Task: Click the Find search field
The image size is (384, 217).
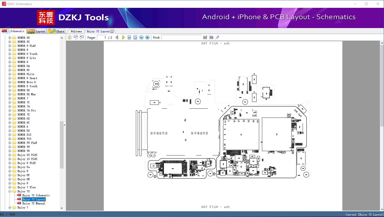Action: click(x=182, y=37)
